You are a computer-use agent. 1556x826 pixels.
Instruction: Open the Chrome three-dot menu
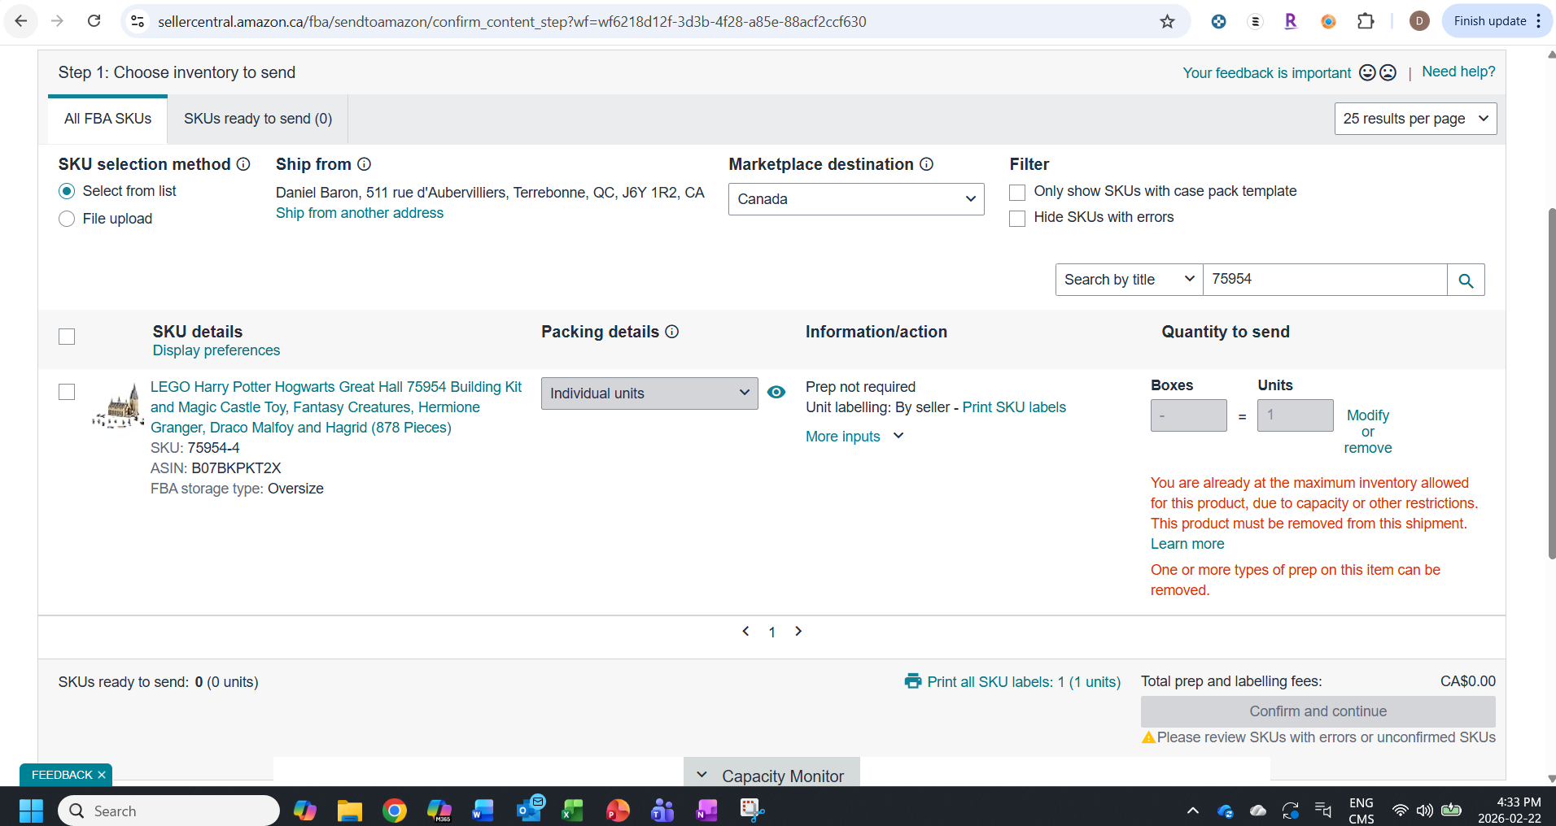tap(1539, 21)
